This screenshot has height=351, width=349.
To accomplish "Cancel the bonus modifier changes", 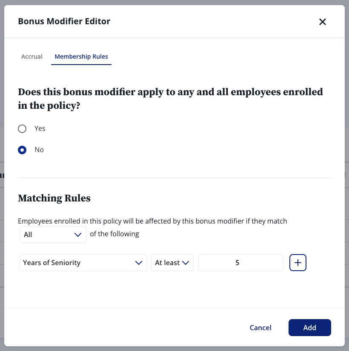I will pos(260,328).
